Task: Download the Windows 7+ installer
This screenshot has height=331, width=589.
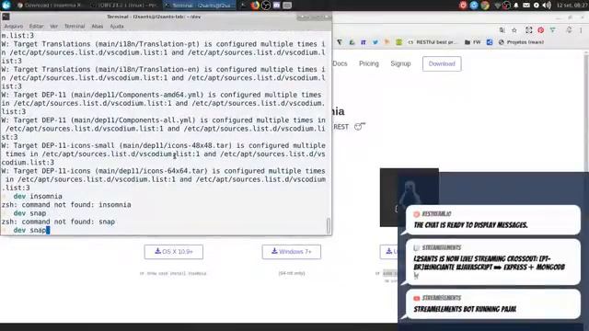Action: [292, 252]
